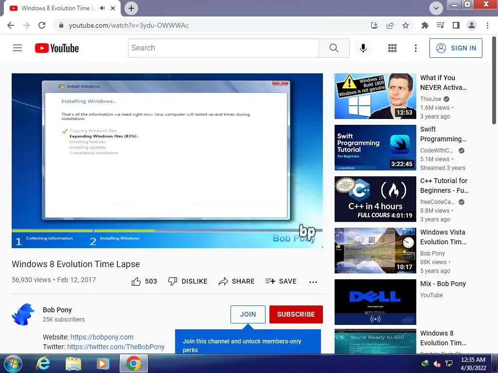
Task: Click the page vertical scrollbar
Action: pyautogui.click(x=494, y=81)
